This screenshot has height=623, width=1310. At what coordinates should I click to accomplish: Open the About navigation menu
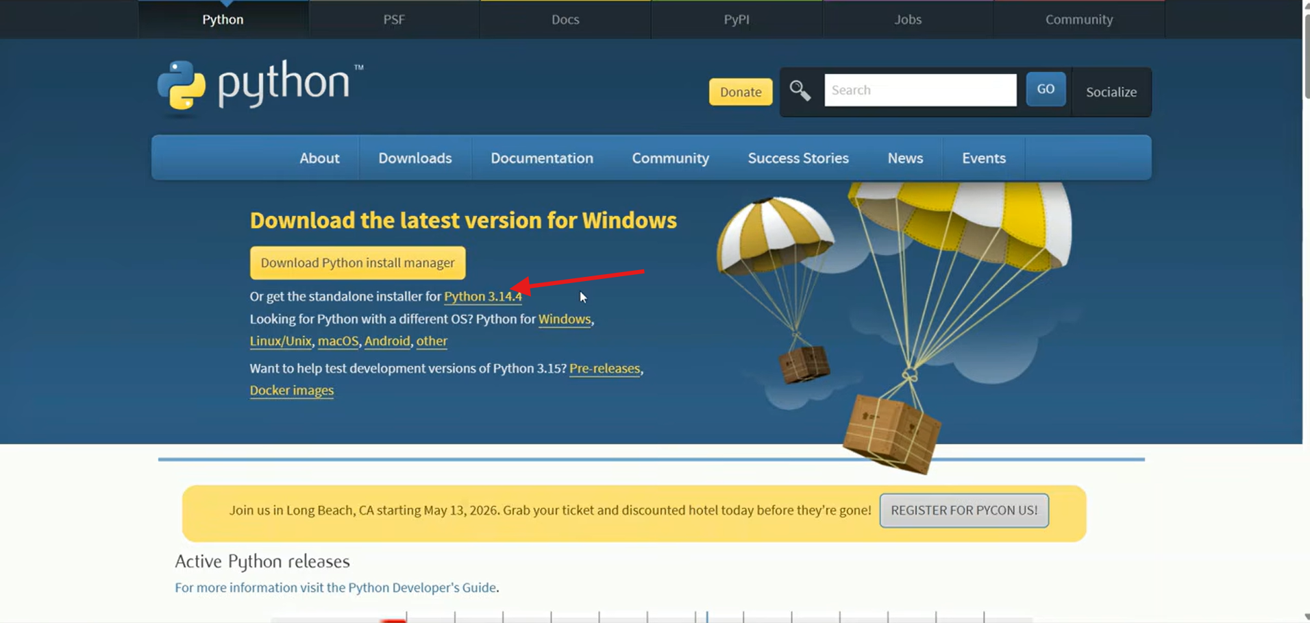coord(319,158)
